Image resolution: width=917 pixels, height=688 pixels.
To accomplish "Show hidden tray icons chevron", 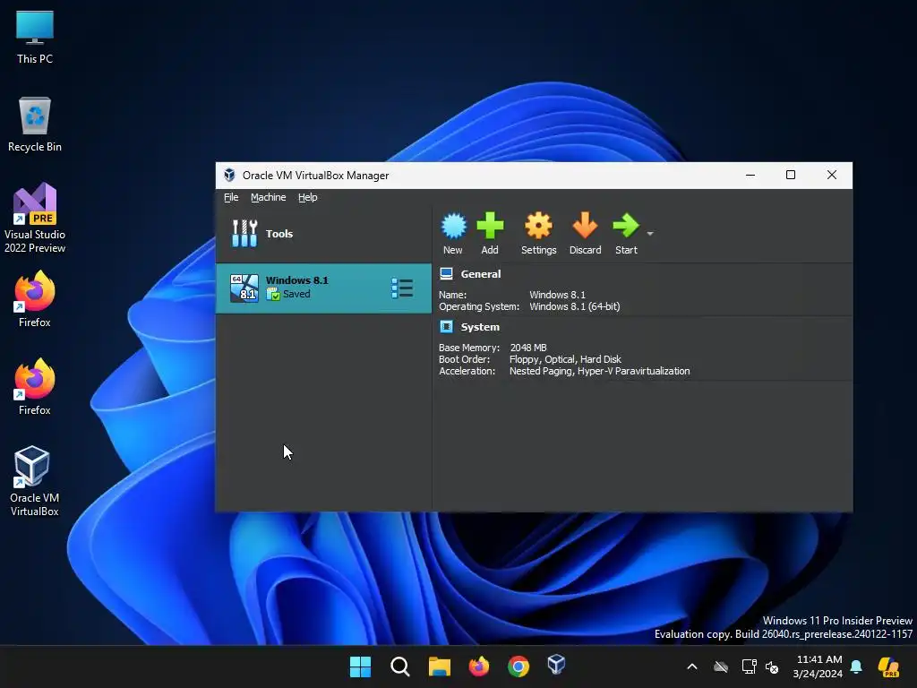I will [692, 666].
